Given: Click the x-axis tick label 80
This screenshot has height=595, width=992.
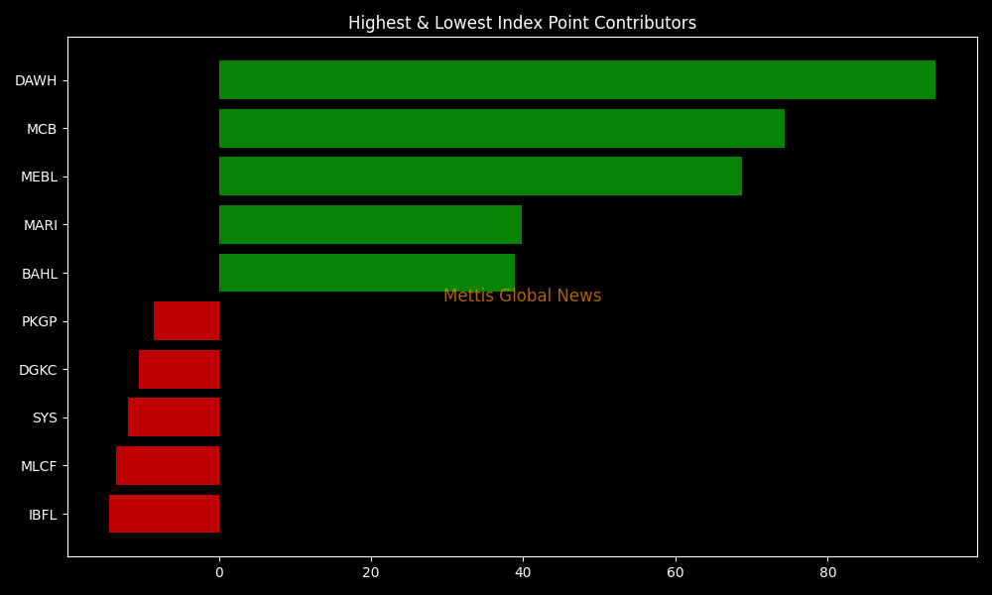Looking at the screenshot, I should click(x=827, y=572).
